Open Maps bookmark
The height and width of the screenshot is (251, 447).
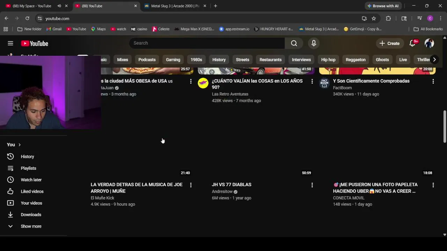click(x=98, y=29)
